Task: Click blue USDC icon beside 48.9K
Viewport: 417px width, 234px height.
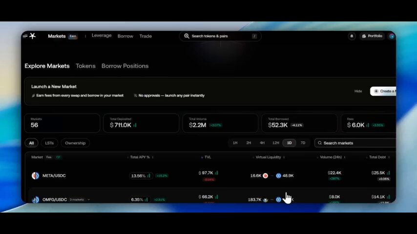Action: (278, 175)
